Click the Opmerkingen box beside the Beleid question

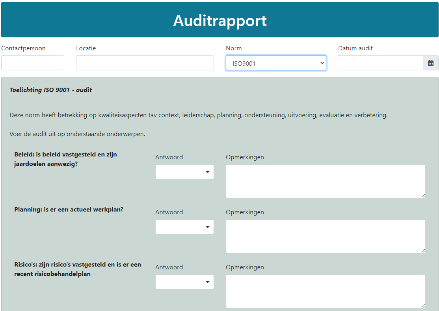(x=325, y=181)
